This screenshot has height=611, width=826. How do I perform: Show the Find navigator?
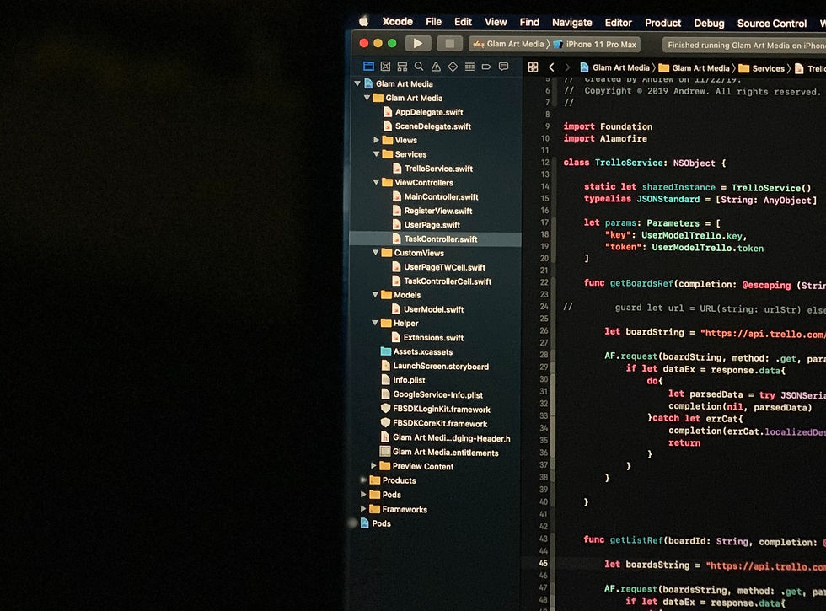point(419,67)
